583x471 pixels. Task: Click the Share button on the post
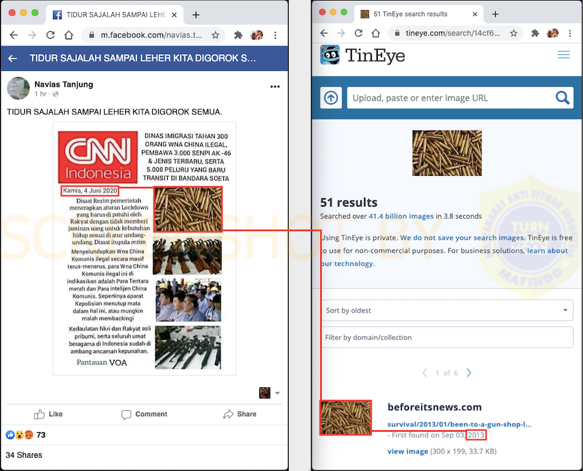point(239,414)
